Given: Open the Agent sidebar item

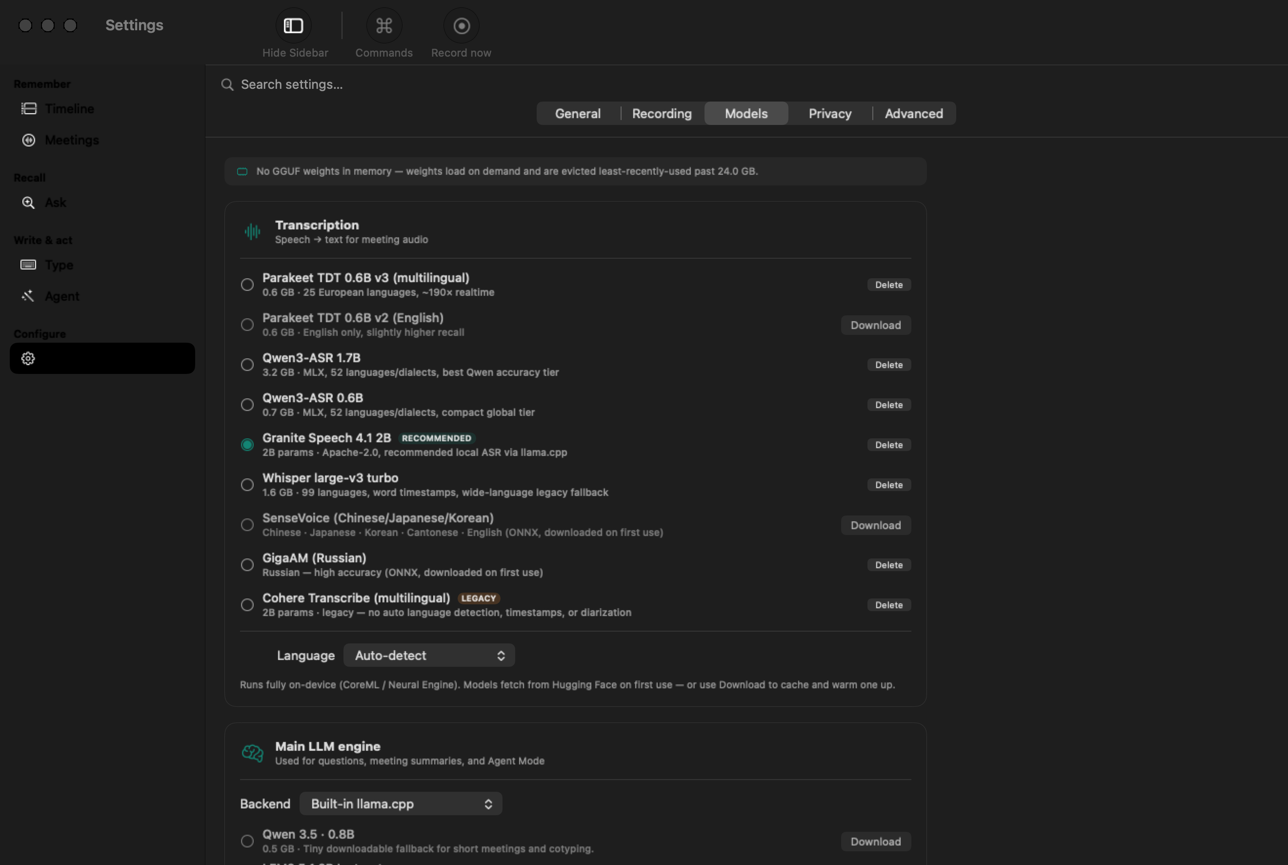Looking at the screenshot, I should (102, 296).
